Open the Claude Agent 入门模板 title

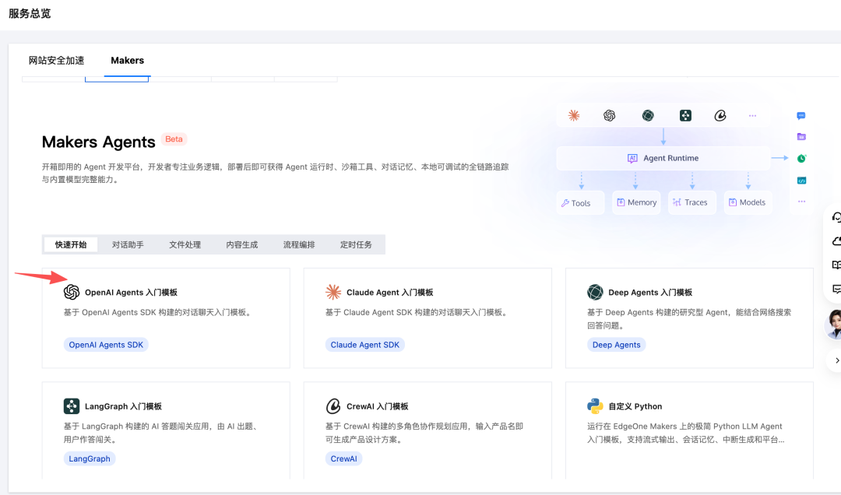click(390, 293)
